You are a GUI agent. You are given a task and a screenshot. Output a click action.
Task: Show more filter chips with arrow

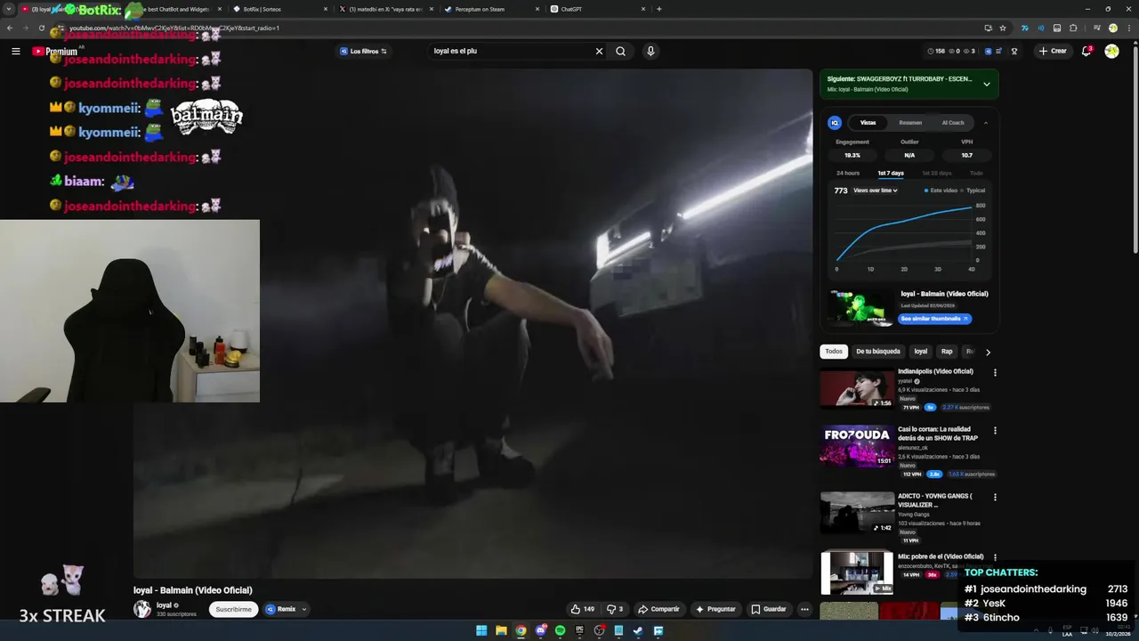(988, 353)
